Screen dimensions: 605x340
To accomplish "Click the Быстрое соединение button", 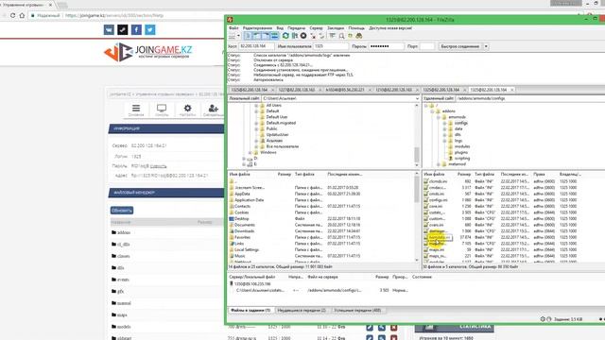I will pyautogui.click(x=460, y=46).
